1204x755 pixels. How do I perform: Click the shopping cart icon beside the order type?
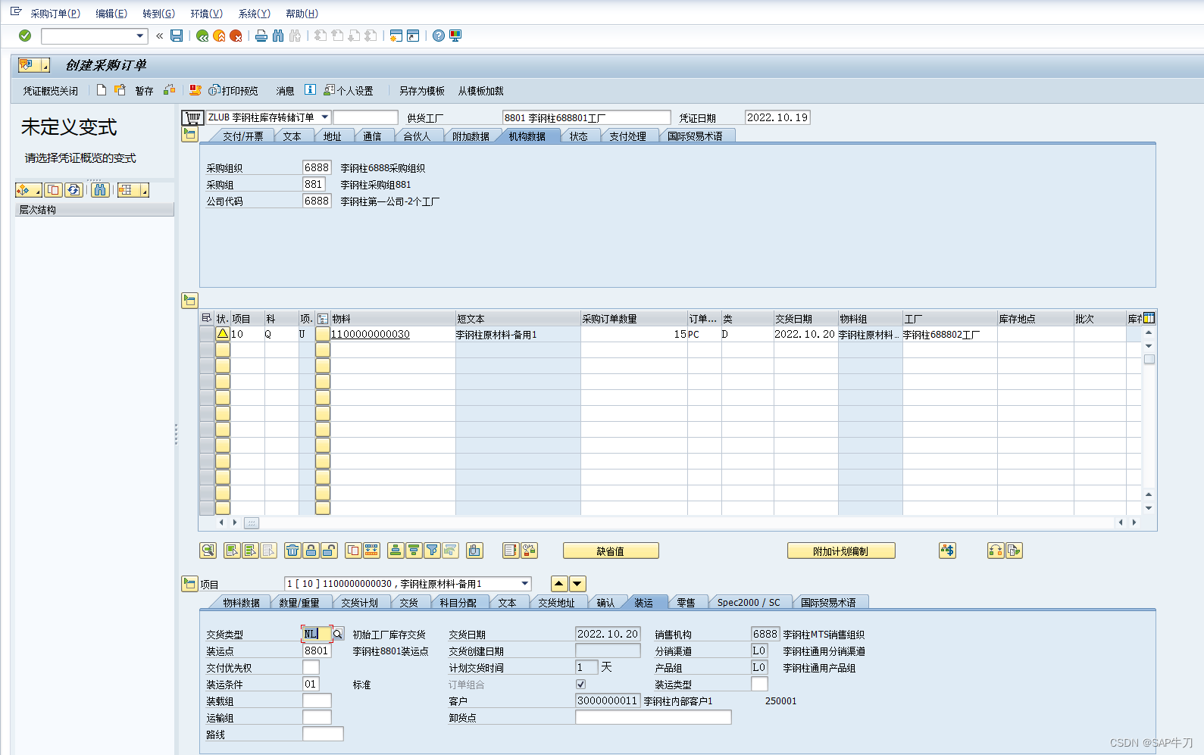pyautogui.click(x=193, y=117)
